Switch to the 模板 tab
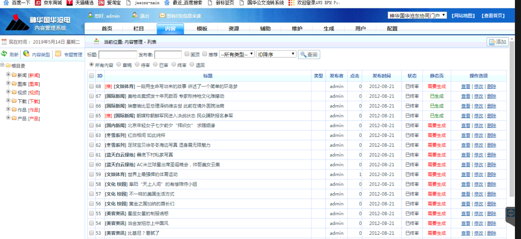 point(202,29)
